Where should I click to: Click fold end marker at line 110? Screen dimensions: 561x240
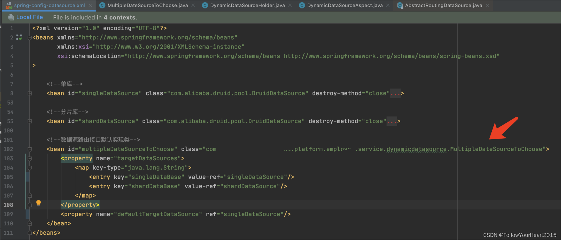[x=30, y=223]
